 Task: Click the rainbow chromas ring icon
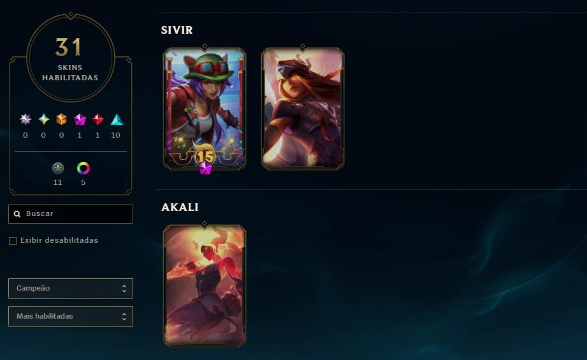click(x=83, y=168)
